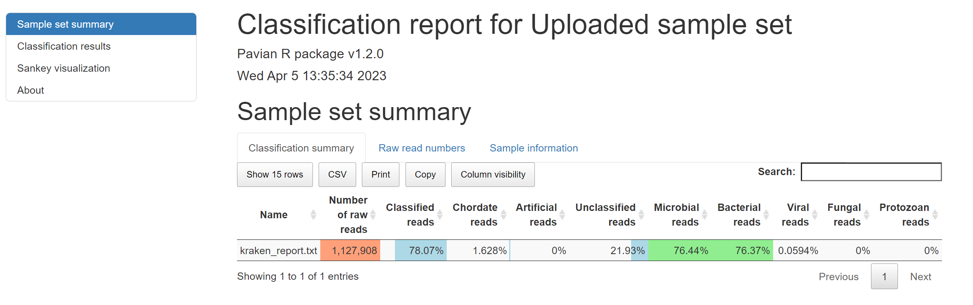Open Show 15 rows dropdown
The height and width of the screenshot is (305, 973).
pos(275,175)
